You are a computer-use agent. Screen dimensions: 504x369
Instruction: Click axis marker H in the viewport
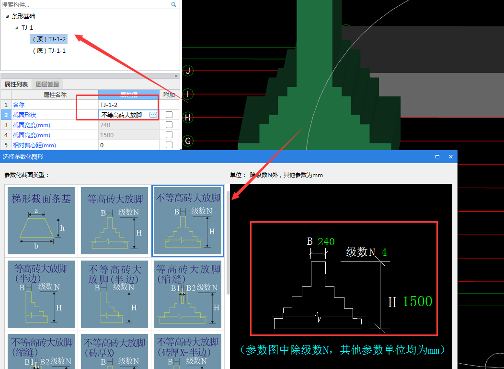tap(188, 118)
